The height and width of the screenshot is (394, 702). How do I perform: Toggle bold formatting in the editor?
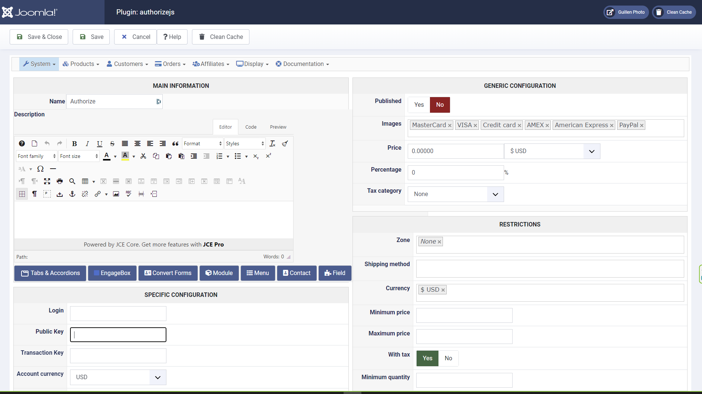(x=74, y=144)
